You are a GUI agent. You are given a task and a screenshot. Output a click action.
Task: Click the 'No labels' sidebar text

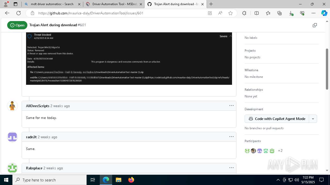coord(251,38)
